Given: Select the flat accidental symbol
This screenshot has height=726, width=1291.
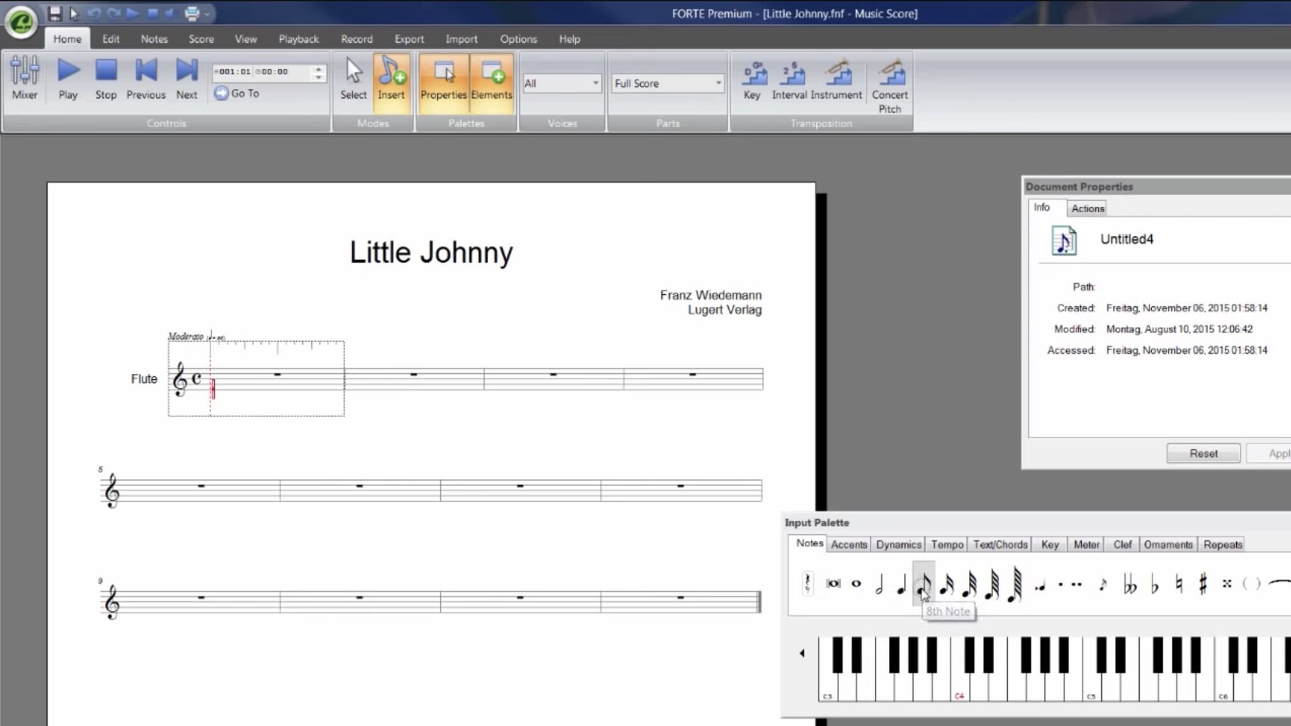Looking at the screenshot, I should (x=1156, y=585).
